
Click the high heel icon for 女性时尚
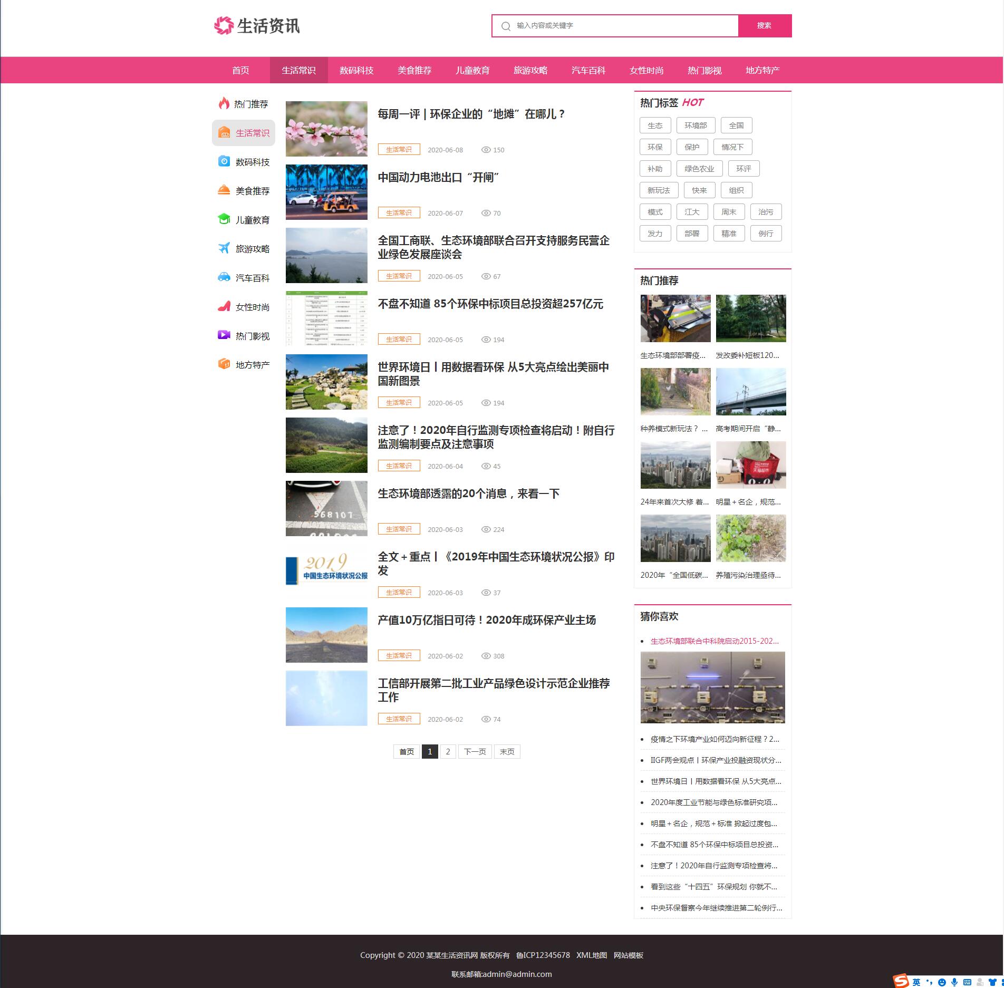tap(224, 306)
